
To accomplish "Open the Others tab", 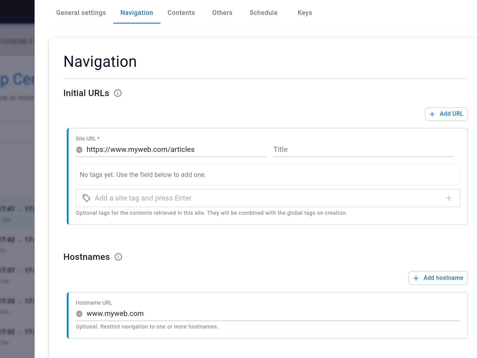I will pos(222,13).
